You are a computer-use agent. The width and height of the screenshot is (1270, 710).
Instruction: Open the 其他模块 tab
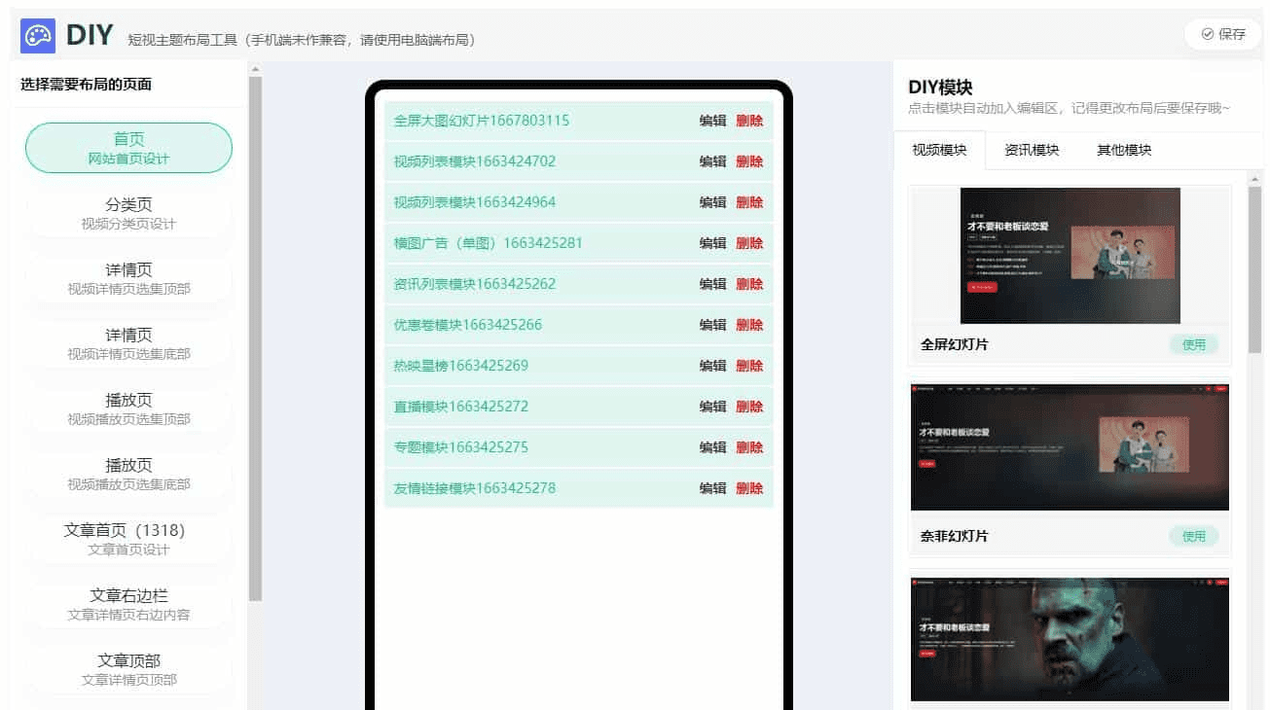tap(1124, 150)
